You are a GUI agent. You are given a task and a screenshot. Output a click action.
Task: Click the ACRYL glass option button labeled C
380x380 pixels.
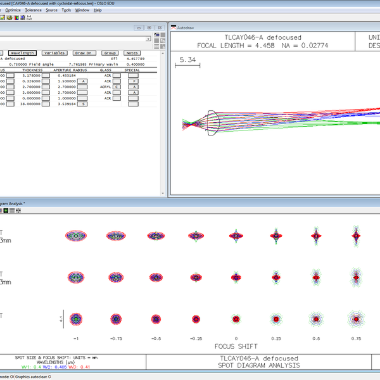(x=117, y=87)
